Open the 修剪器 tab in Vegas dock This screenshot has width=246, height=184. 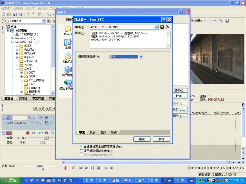(x=23, y=98)
